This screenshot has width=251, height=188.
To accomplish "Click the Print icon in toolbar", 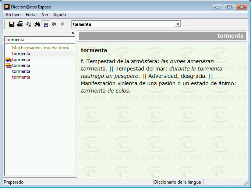I will tap(20, 24).
